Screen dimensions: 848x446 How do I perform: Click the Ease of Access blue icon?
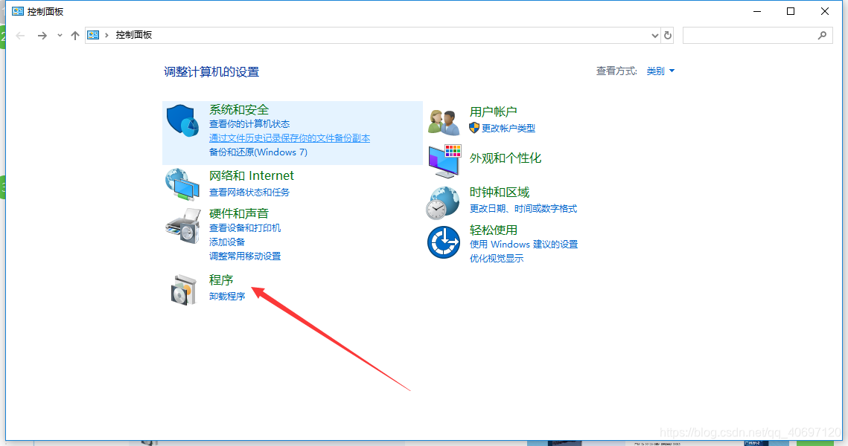click(444, 242)
